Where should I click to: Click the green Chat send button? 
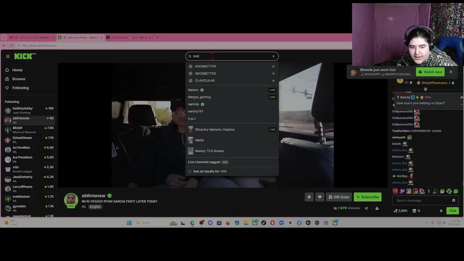[452, 211]
